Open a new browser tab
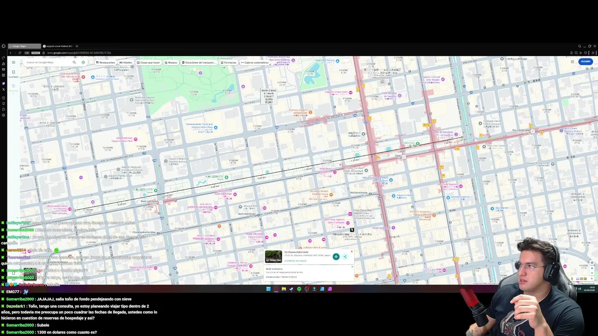 click(77, 46)
